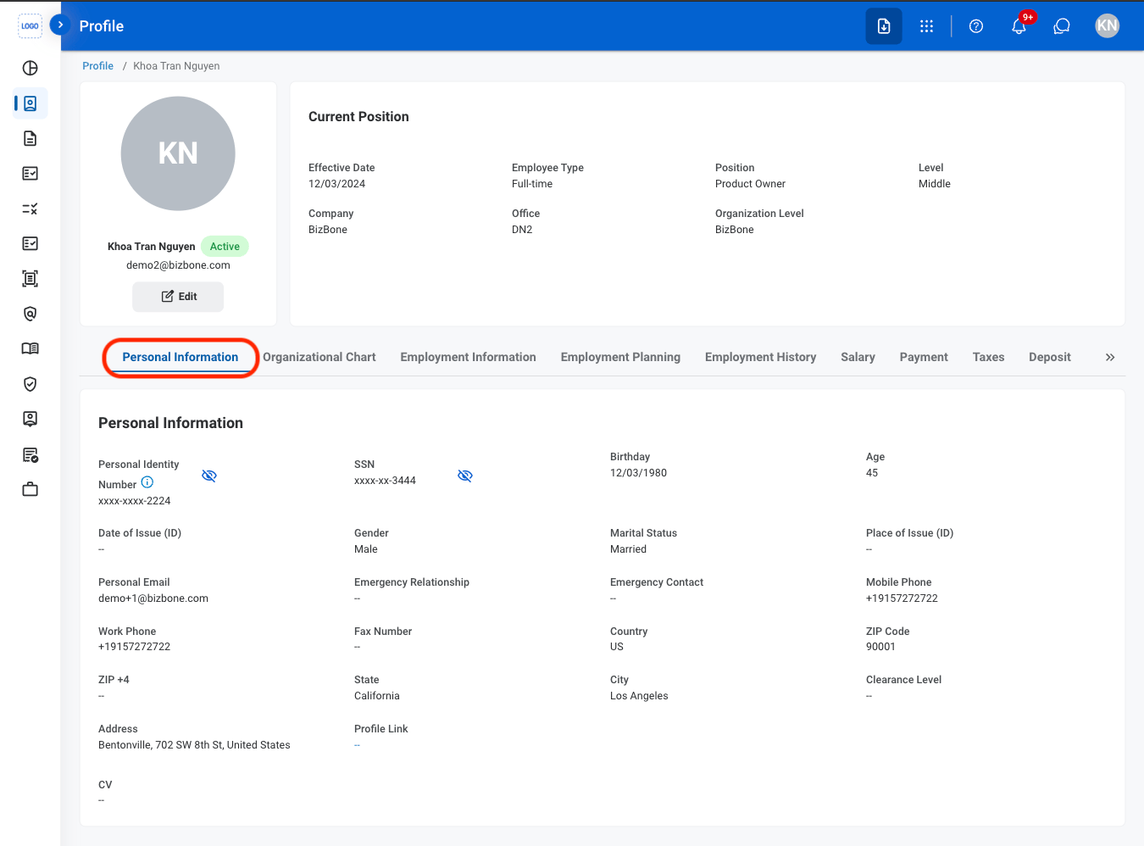Open the Taxes tab
Image resolution: width=1144 pixels, height=846 pixels.
(988, 357)
